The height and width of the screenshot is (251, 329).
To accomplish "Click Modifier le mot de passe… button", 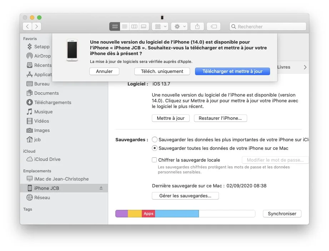I will click(275, 160).
